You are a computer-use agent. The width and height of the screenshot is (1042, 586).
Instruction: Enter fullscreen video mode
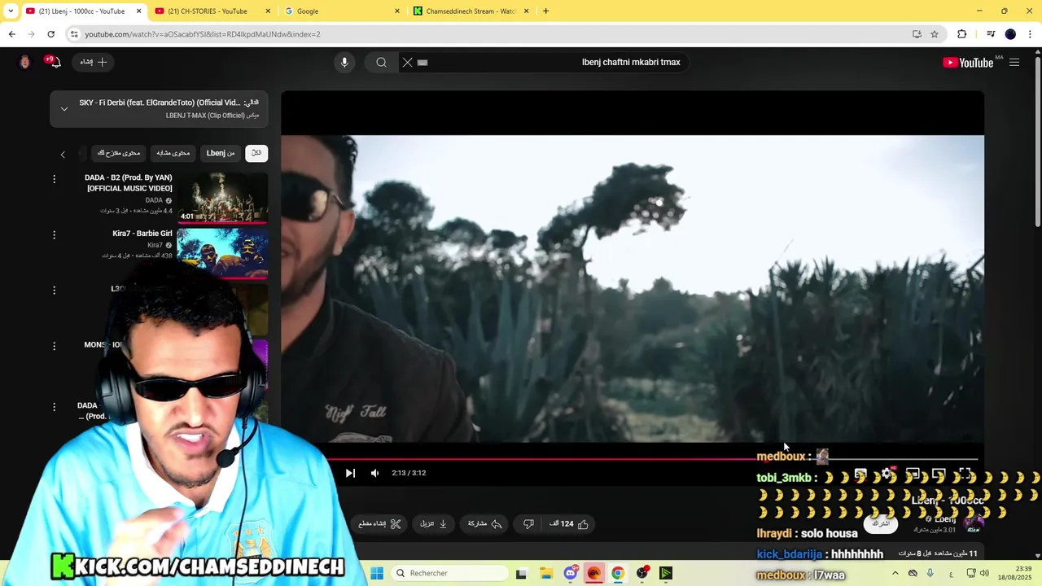pos(965,474)
